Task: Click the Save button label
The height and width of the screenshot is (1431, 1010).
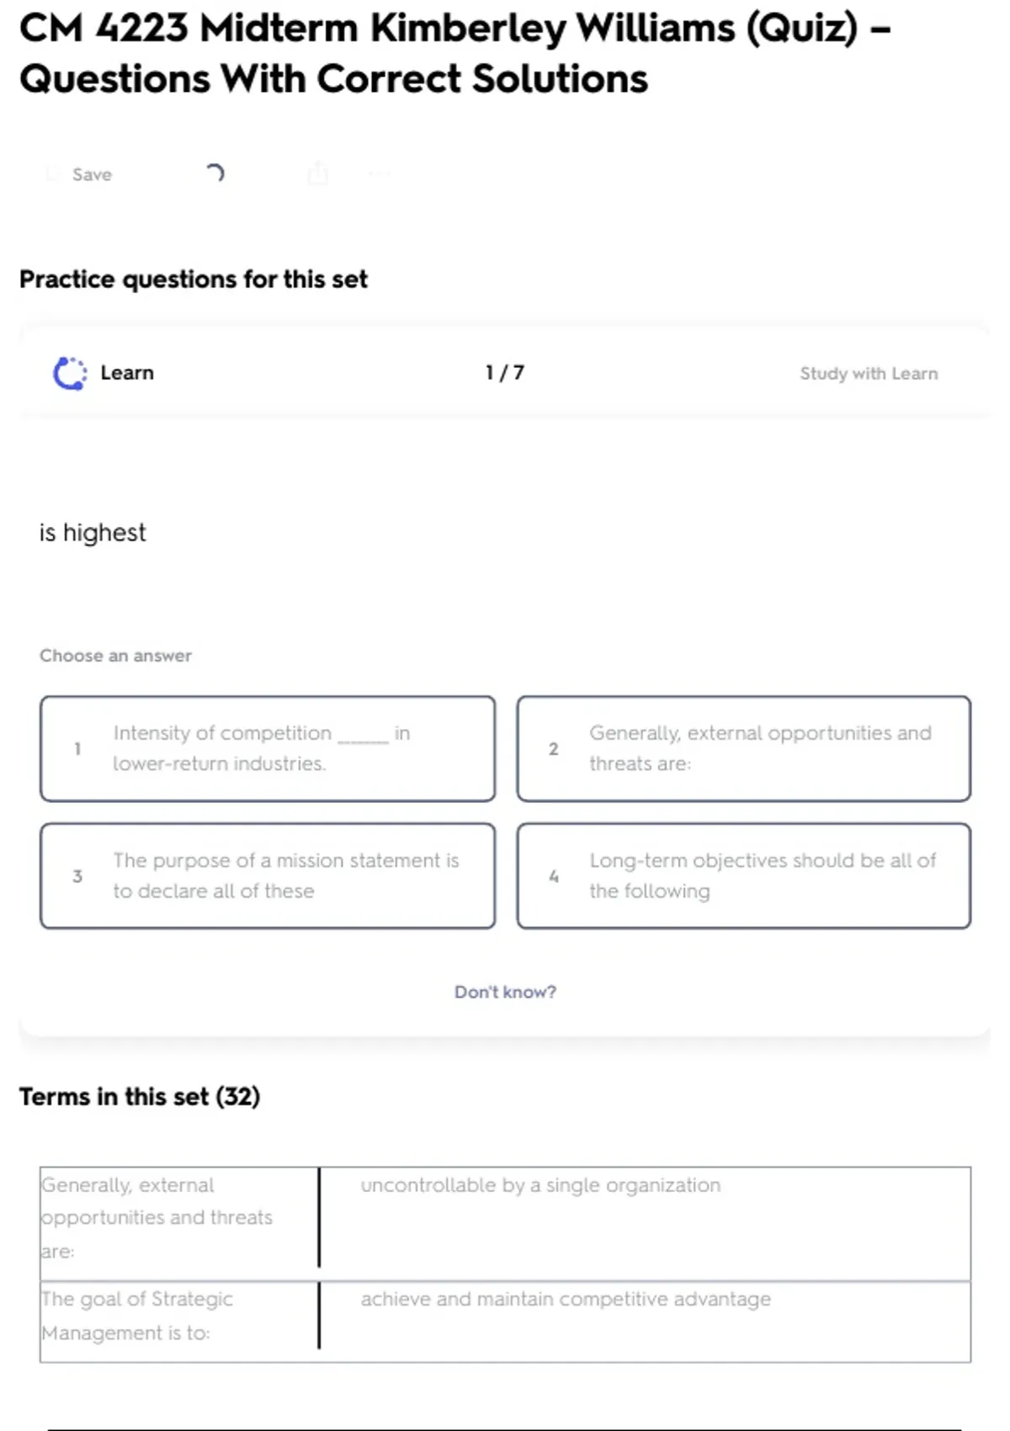Action: tap(92, 174)
